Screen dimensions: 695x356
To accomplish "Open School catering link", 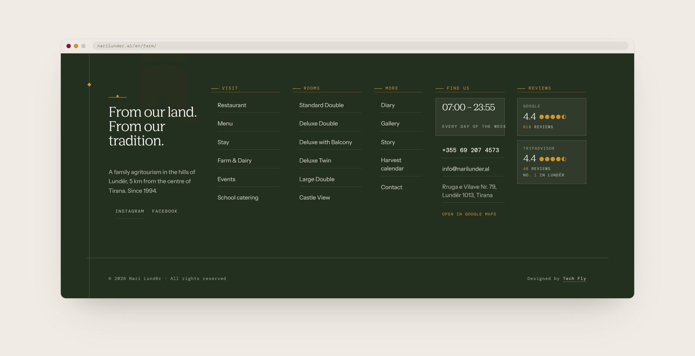I will coord(238,198).
